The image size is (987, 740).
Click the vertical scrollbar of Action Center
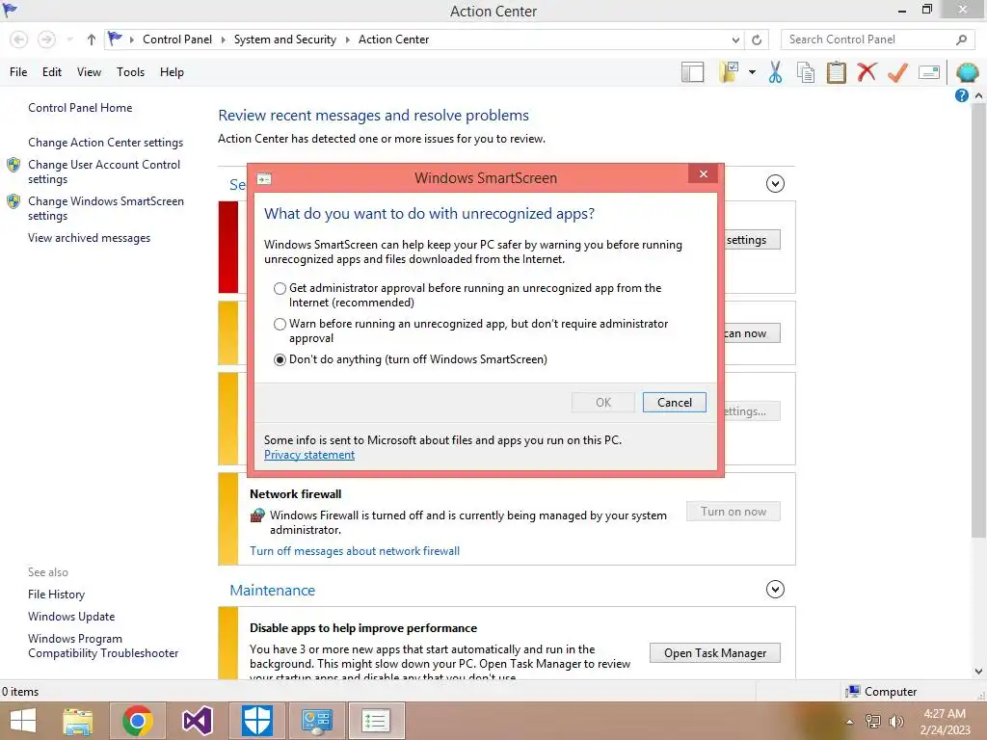point(978,321)
